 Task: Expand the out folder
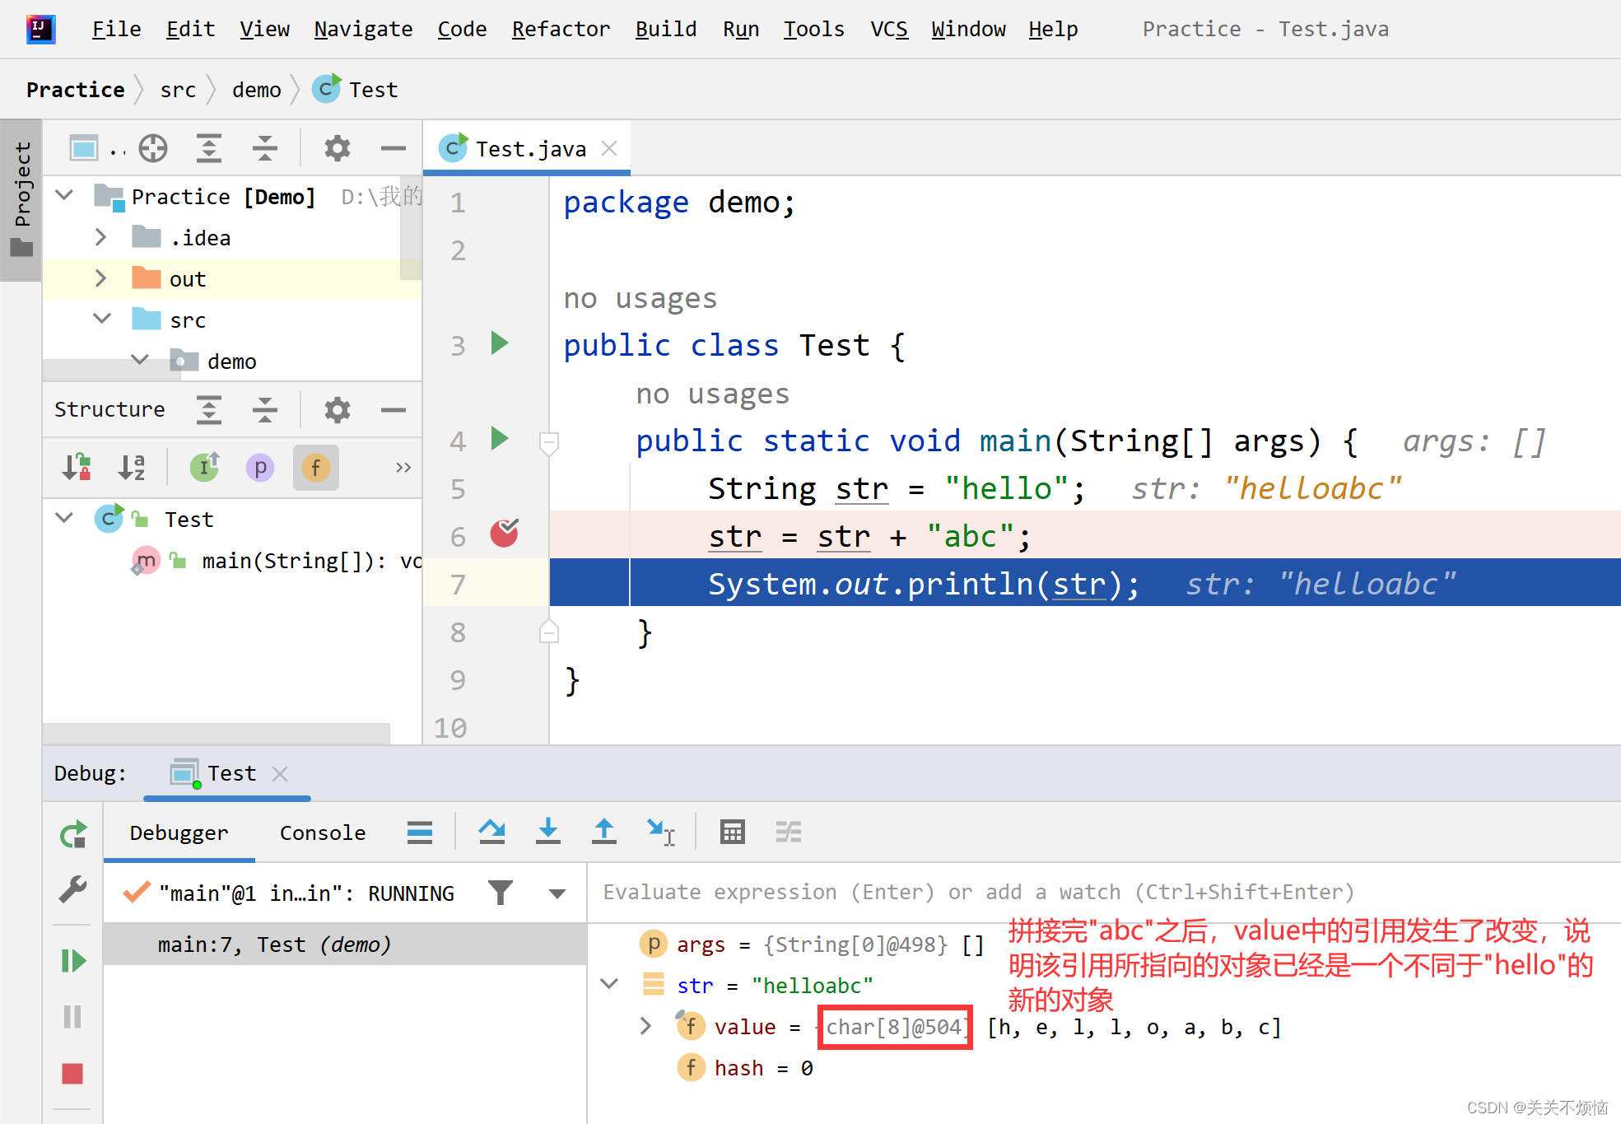100,278
